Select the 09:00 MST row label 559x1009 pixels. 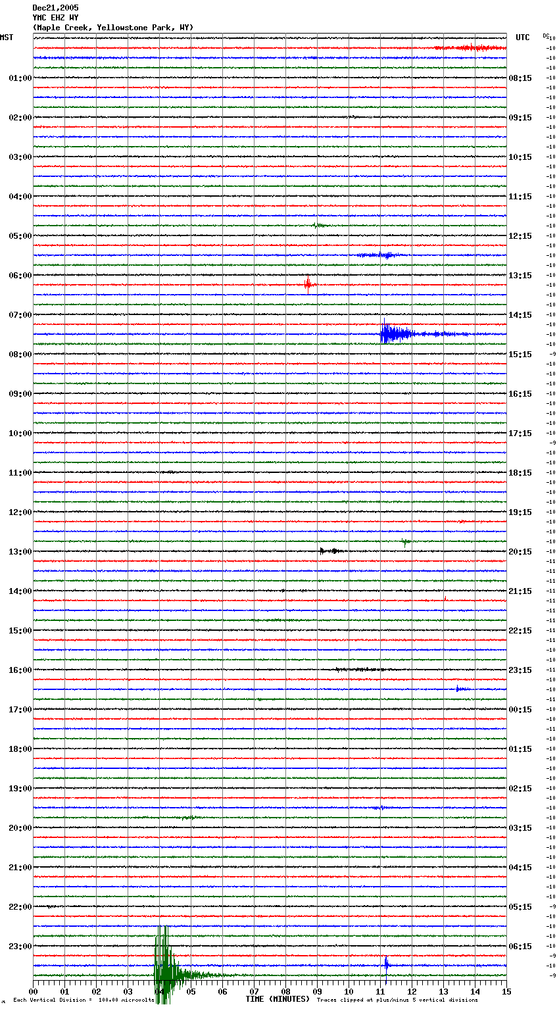[x=20, y=394]
